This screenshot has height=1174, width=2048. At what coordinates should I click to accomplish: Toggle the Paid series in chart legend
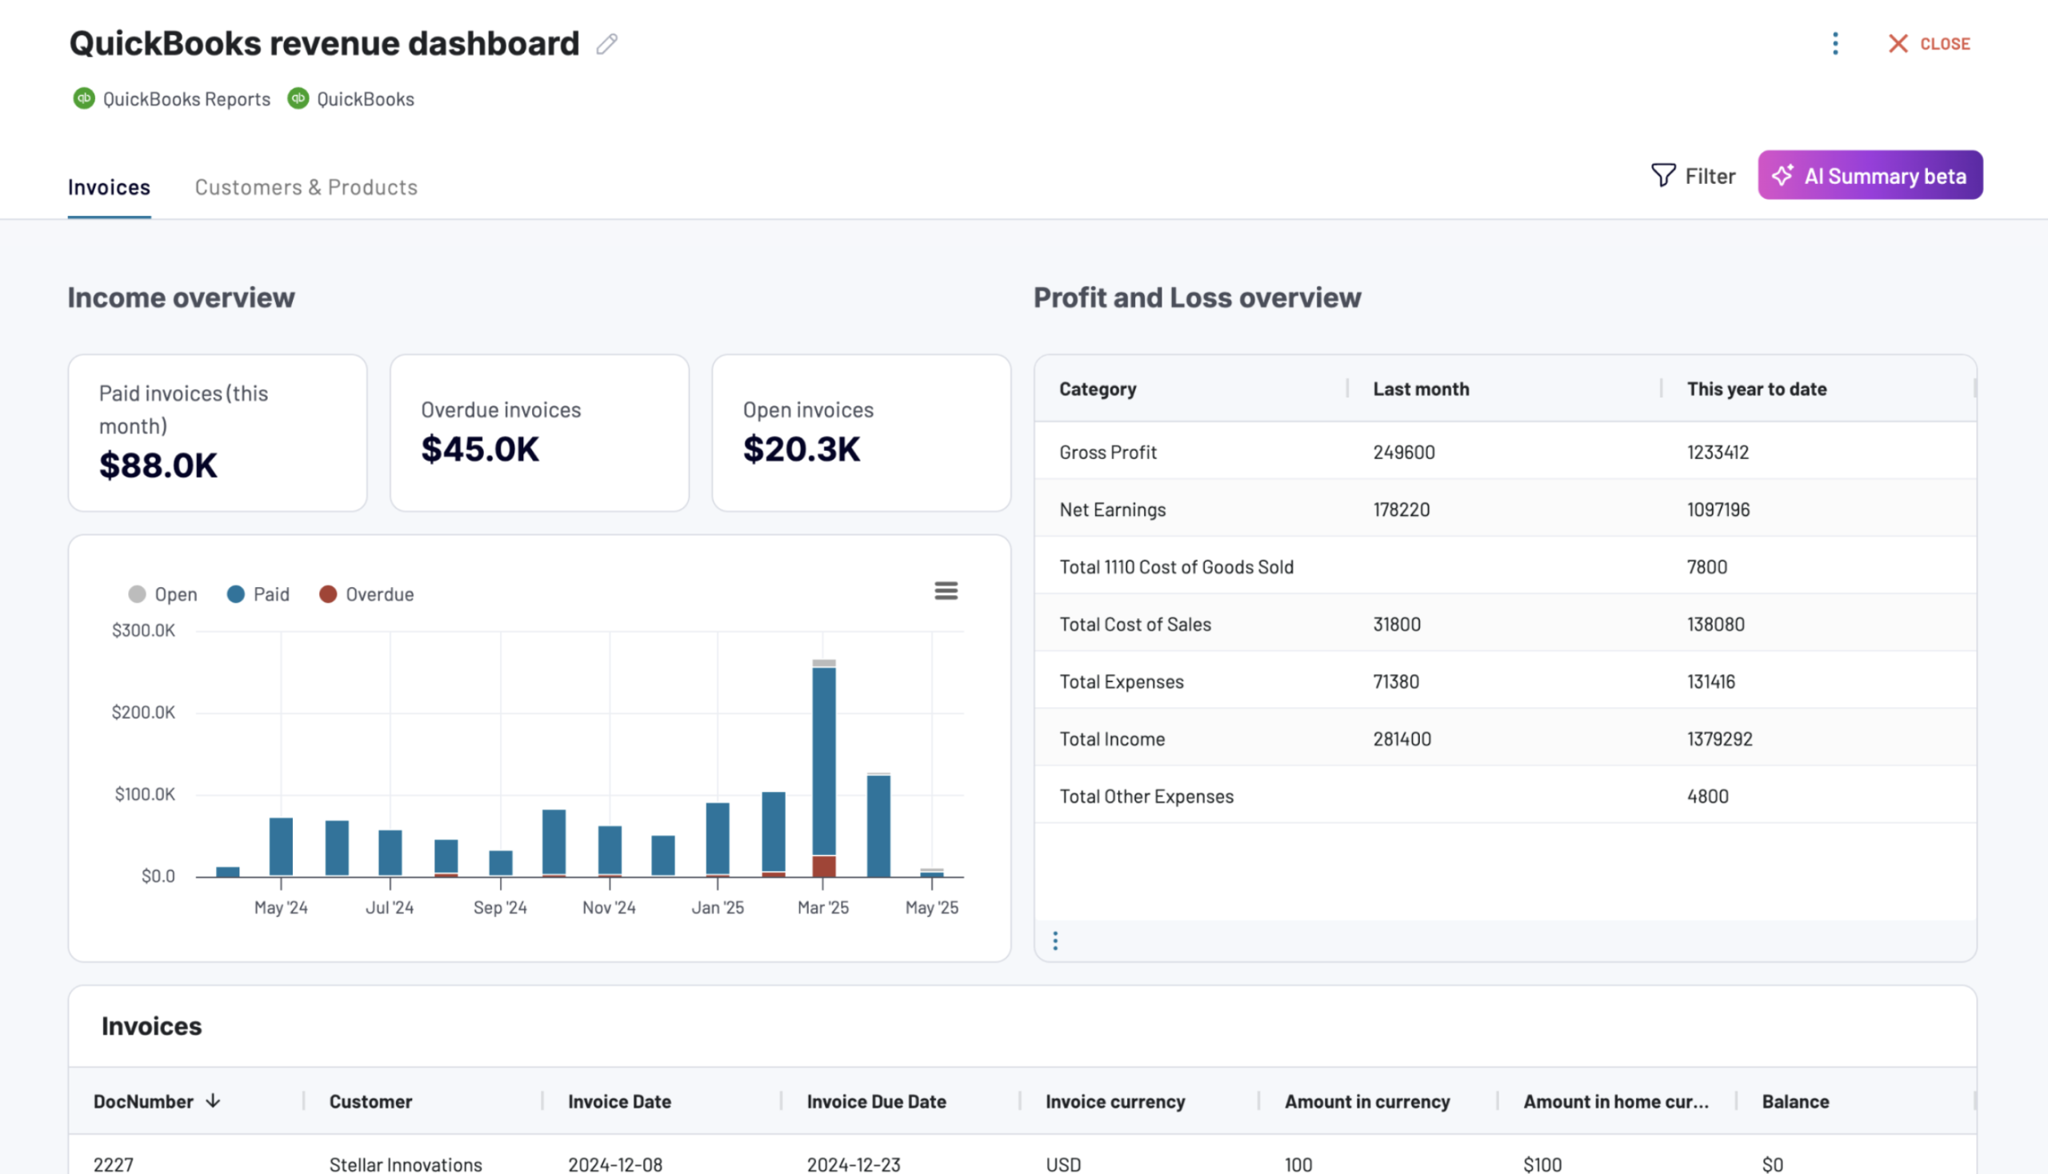(x=258, y=594)
